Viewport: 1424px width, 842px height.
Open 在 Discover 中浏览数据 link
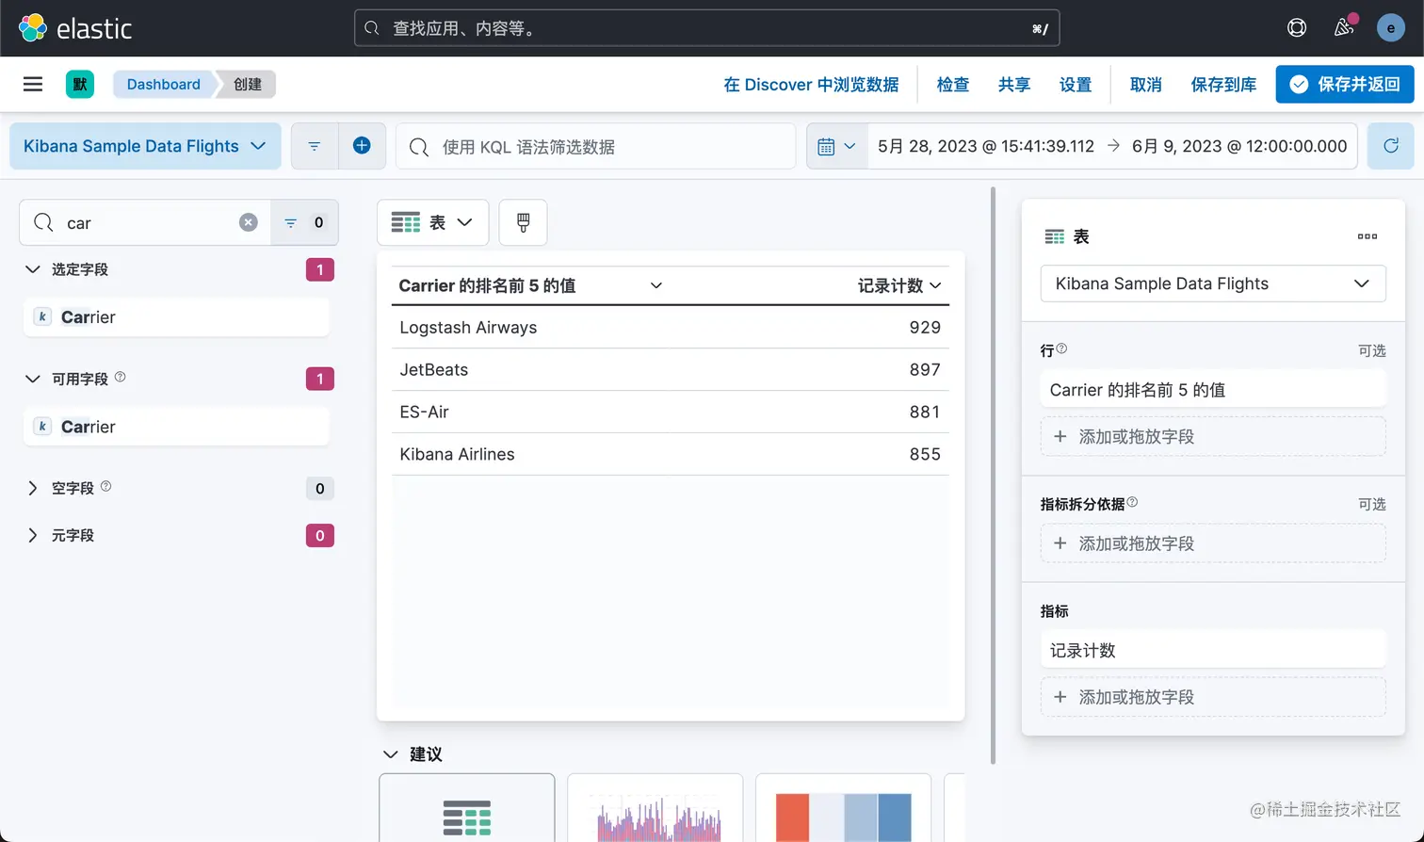click(811, 85)
